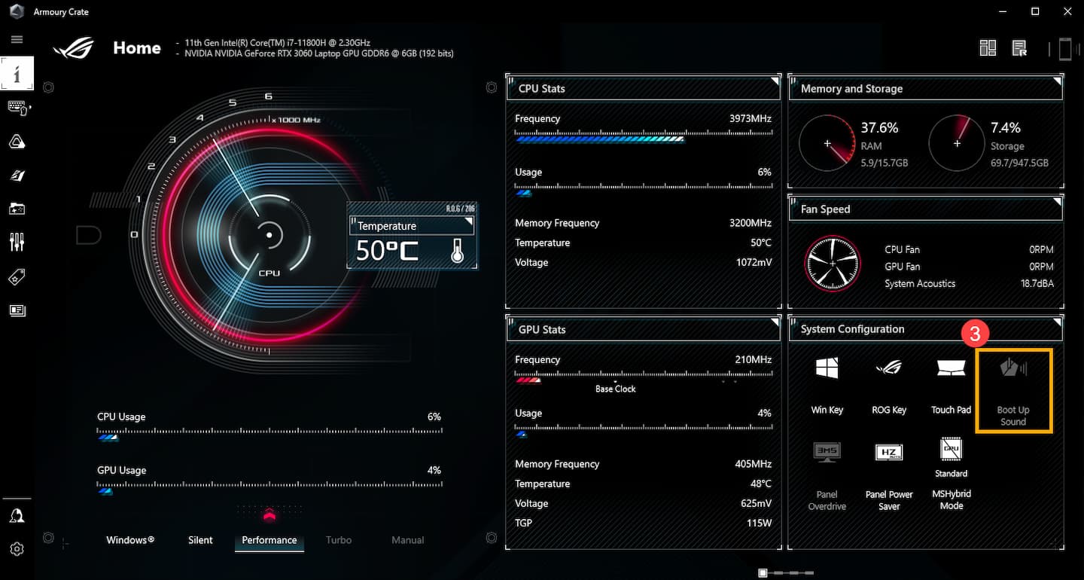
Task: Expand the Fan Speed panel corner arrow
Action: pyautogui.click(x=1057, y=202)
